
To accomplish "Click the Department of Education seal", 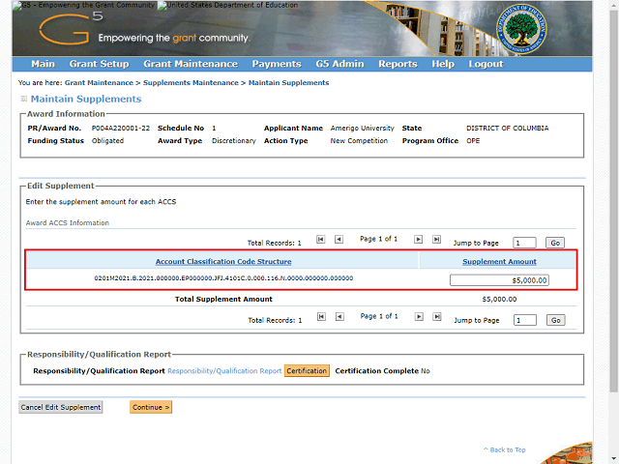I will (x=512, y=30).
